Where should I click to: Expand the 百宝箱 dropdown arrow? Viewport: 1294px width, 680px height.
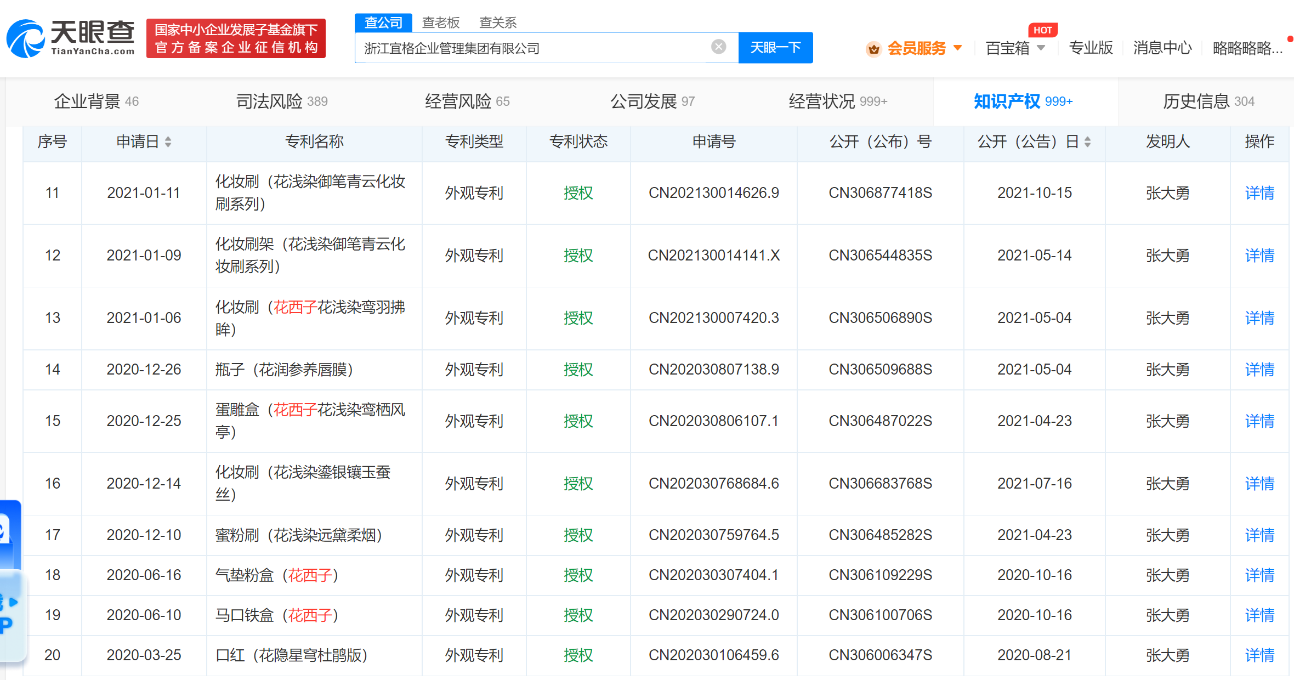(1041, 48)
